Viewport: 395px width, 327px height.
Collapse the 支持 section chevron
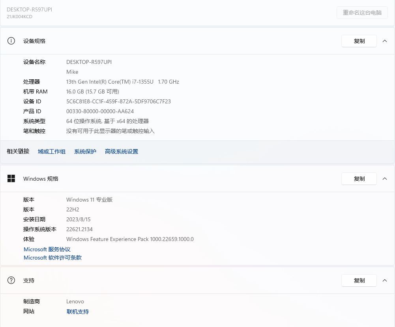pos(385,280)
